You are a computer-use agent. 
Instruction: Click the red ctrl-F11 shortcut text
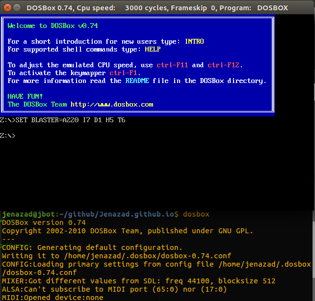(172, 65)
